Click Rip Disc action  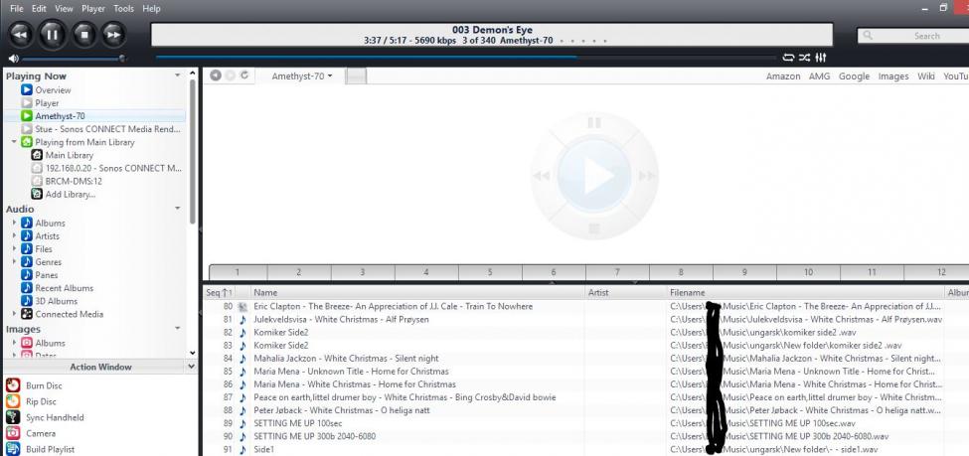[41, 401]
